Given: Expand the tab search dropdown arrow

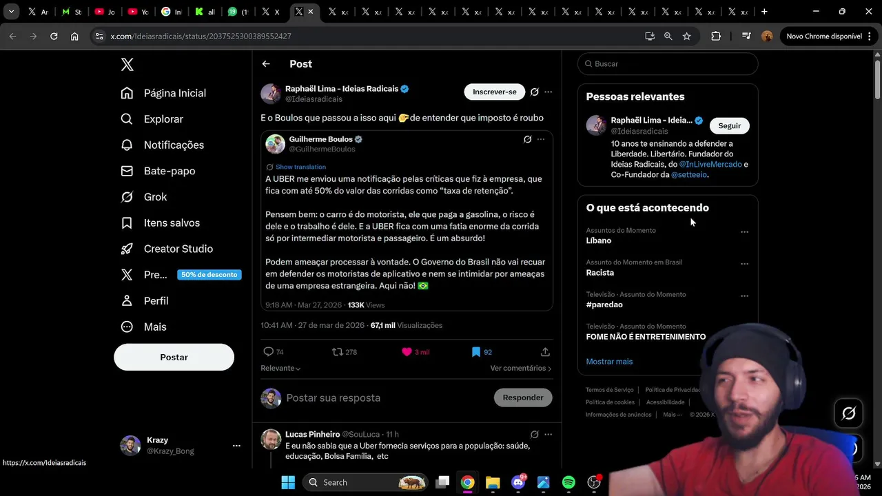Looking at the screenshot, I should [x=11, y=12].
